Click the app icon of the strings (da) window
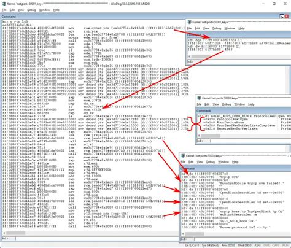This screenshot has height=248, width=291. (x=183, y=156)
